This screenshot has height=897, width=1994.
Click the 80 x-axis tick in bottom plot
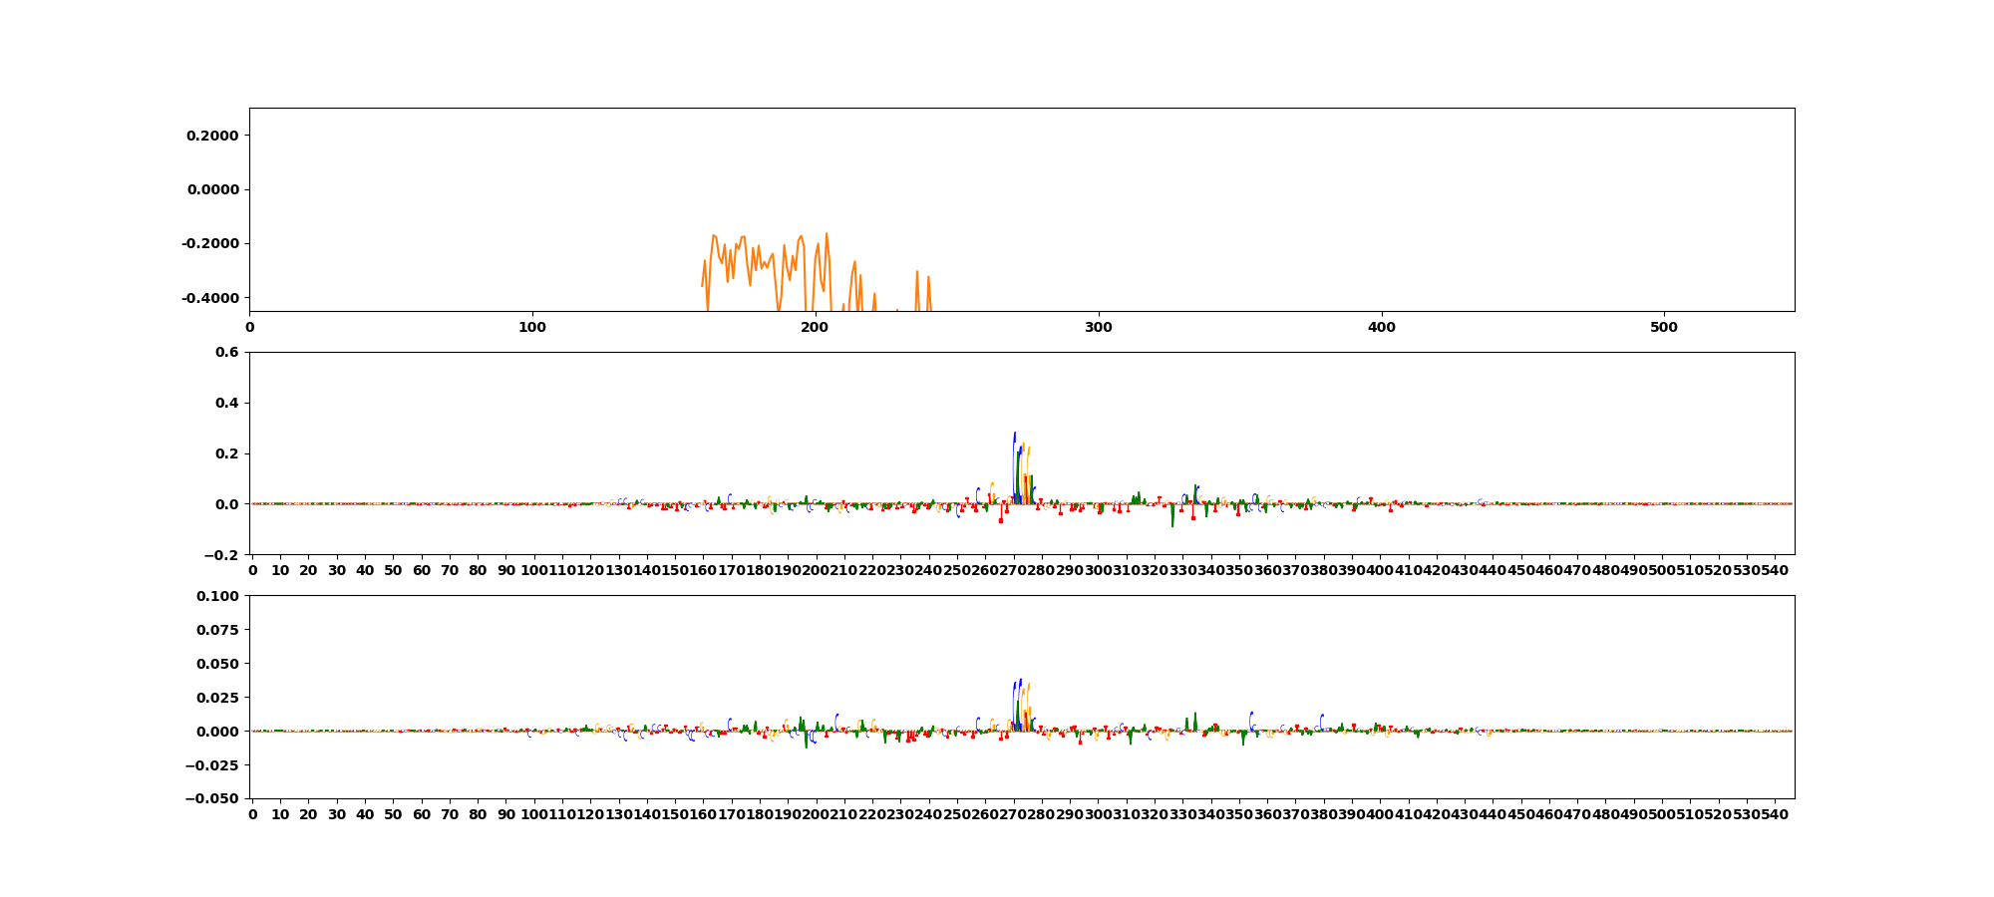coord(479,814)
